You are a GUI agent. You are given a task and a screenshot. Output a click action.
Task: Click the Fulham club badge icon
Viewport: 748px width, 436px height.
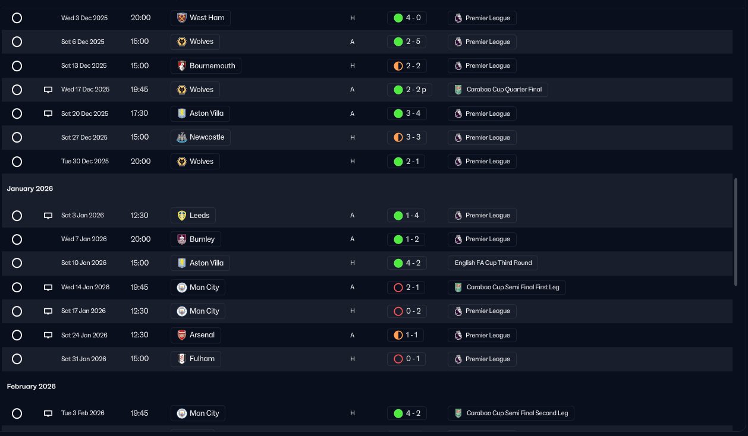(x=182, y=359)
